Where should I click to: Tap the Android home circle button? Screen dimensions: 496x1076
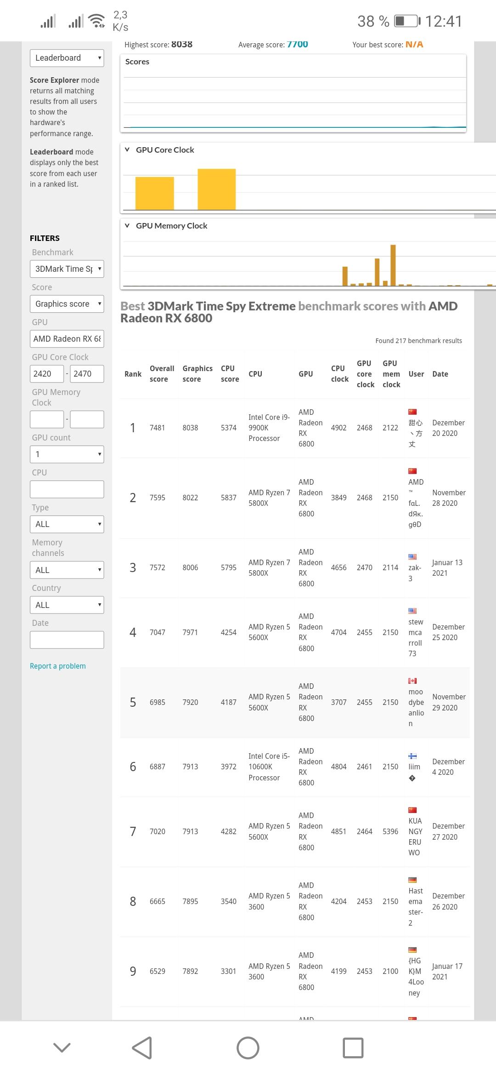(248, 1047)
